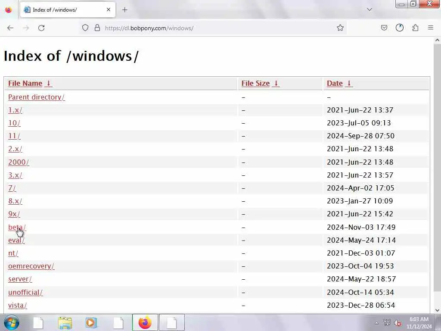
Task: Sort by the File Name column header
Action: [25, 83]
